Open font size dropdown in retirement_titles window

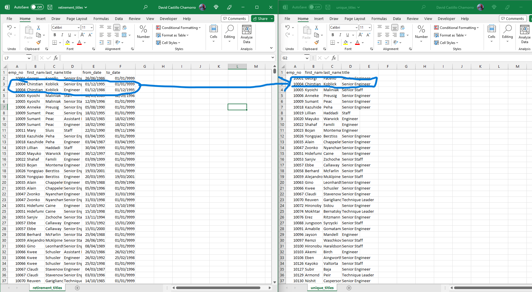click(92, 27)
